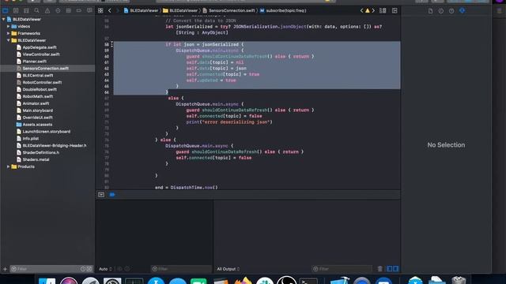Go forward in editor history

pyautogui.click(x=118, y=10)
